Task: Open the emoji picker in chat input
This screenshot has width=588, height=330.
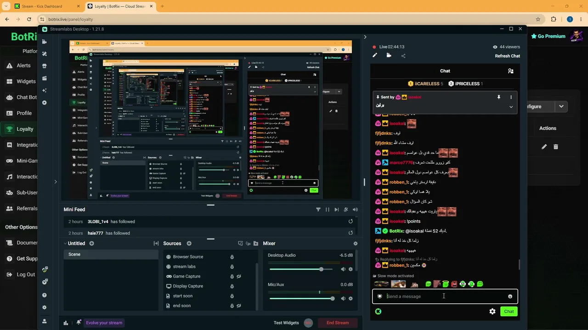Action: pos(510,297)
